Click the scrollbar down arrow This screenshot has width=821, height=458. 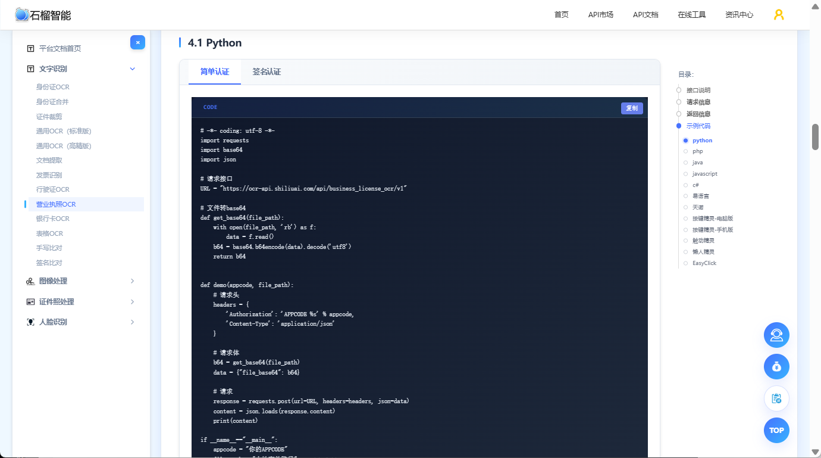coord(816,453)
